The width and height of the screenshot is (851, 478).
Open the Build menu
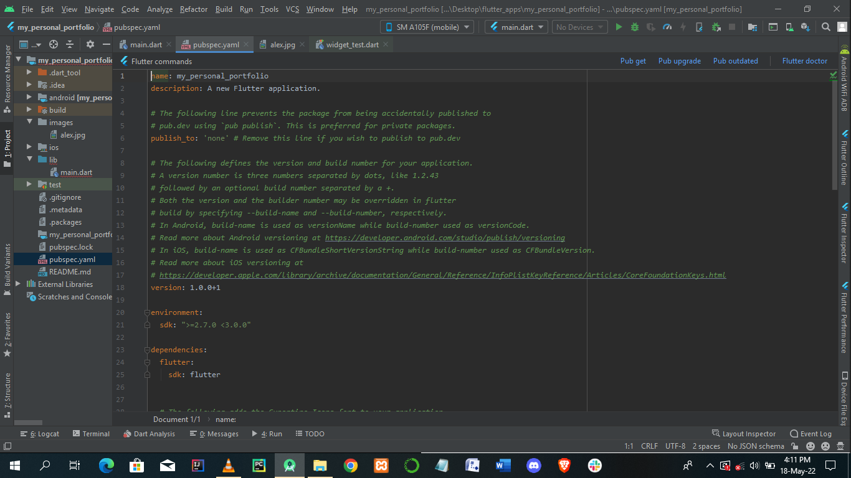tap(224, 9)
